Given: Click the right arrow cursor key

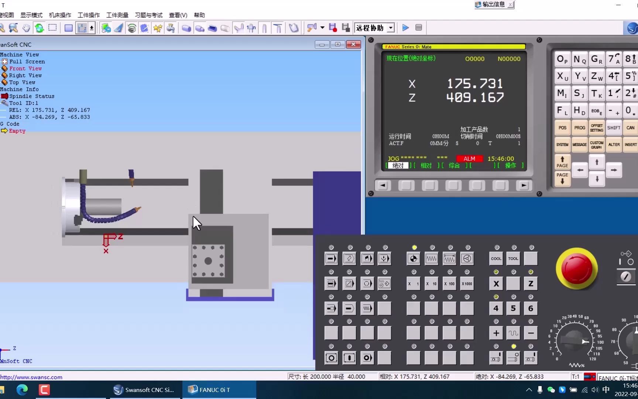Looking at the screenshot, I should point(614,170).
